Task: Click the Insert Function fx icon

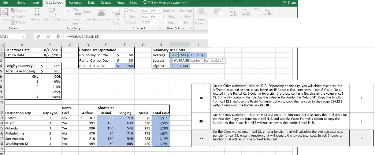Action: click(x=58, y=37)
